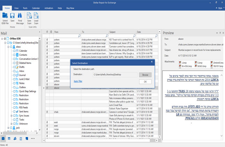Image resolution: width=225 pixels, height=147 pixels.
Task: Check the Contacts folder checkbox
Action: pos(14,55)
